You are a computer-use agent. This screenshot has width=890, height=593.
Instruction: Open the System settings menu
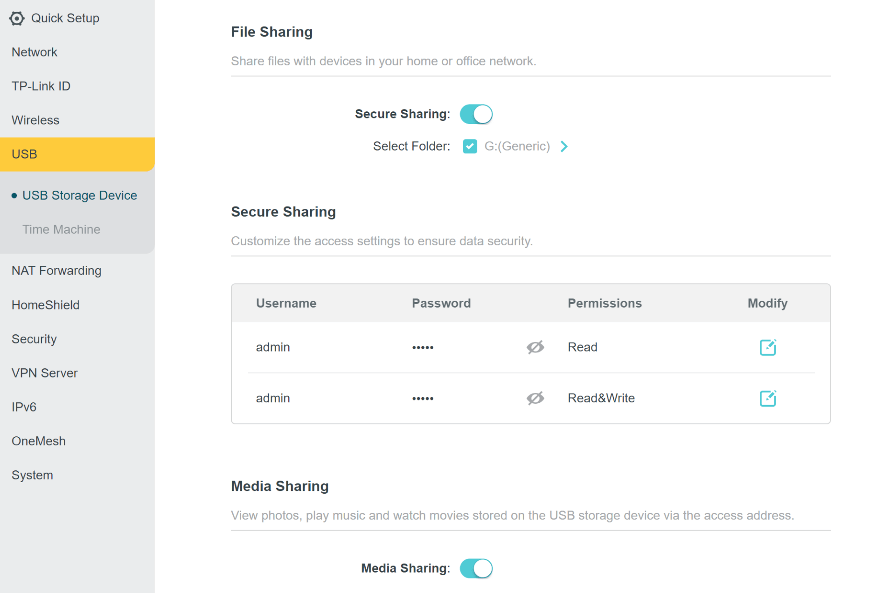pyautogui.click(x=32, y=475)
